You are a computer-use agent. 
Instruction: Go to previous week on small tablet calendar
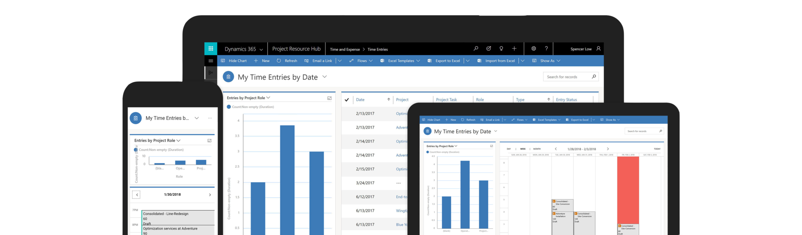tap(556, 149)
